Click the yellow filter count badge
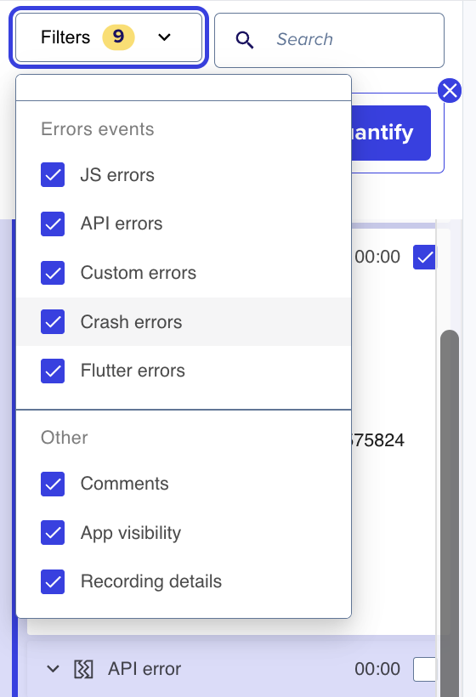 pos(118,37)
